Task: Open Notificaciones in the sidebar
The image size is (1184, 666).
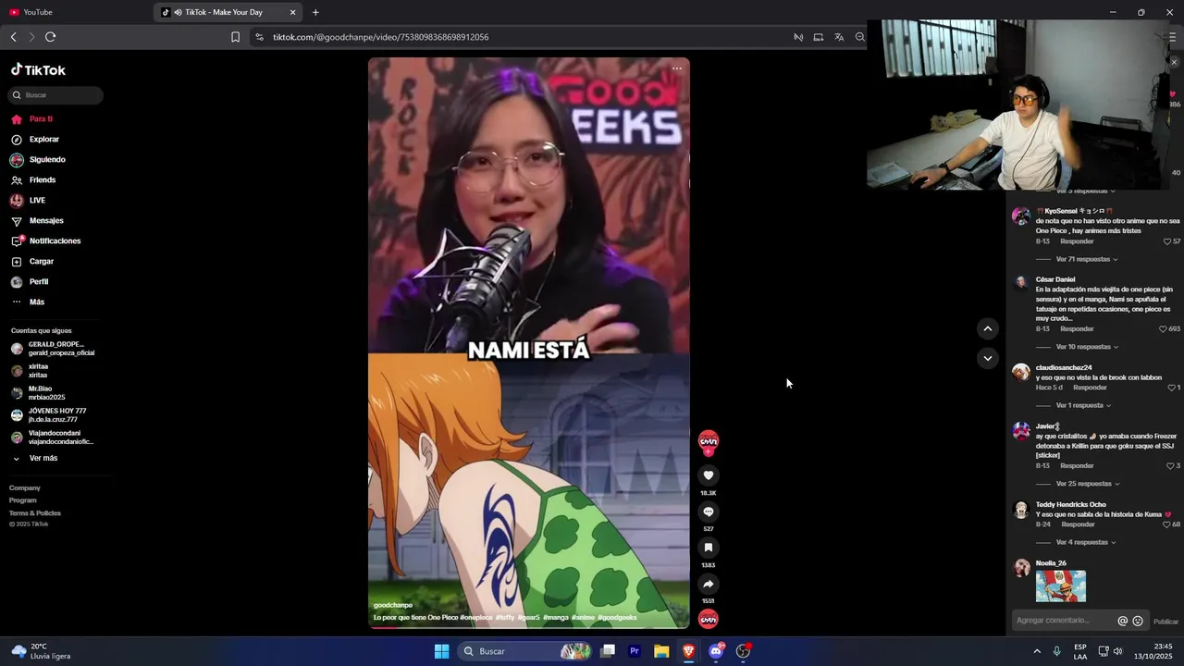Action: point(55,241)
